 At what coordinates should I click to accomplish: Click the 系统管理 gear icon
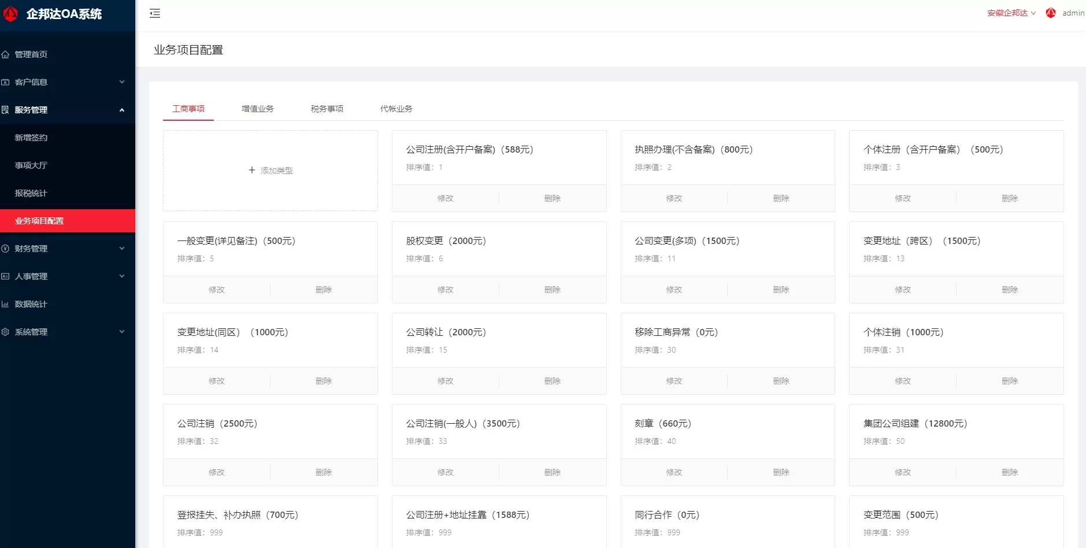(x=5, y=332)
